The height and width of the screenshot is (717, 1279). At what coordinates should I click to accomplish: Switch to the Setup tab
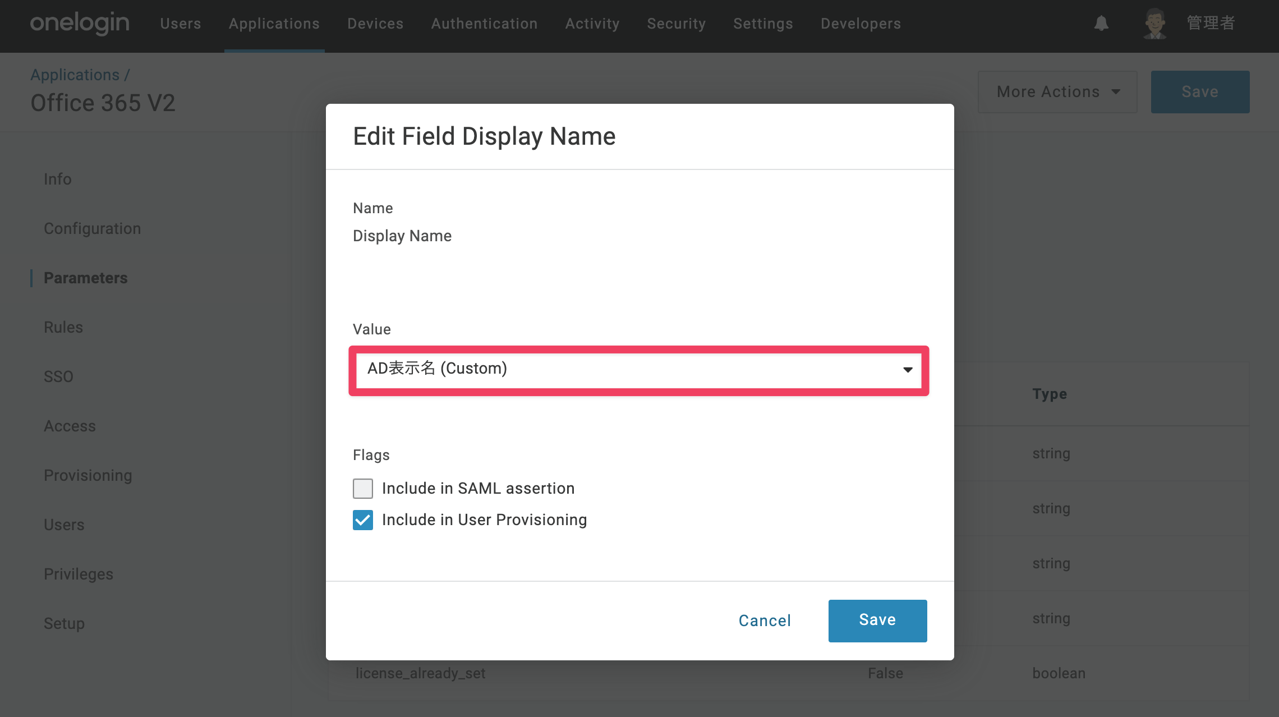65,624
